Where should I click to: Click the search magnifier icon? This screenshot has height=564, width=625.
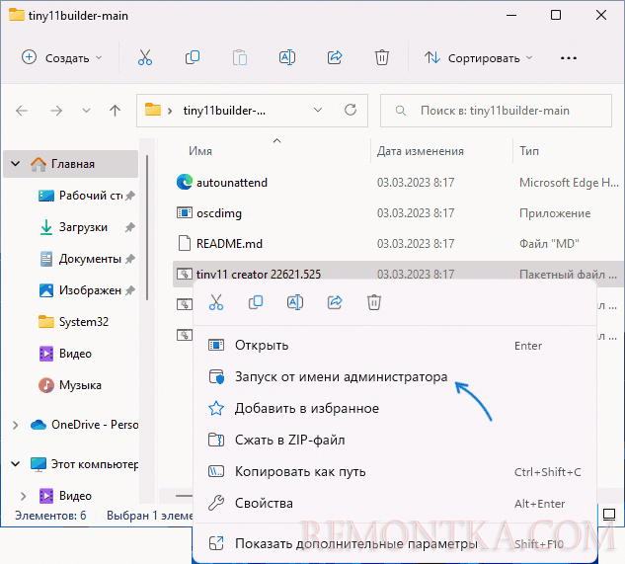pyautogui.click(x=401, y=111)
